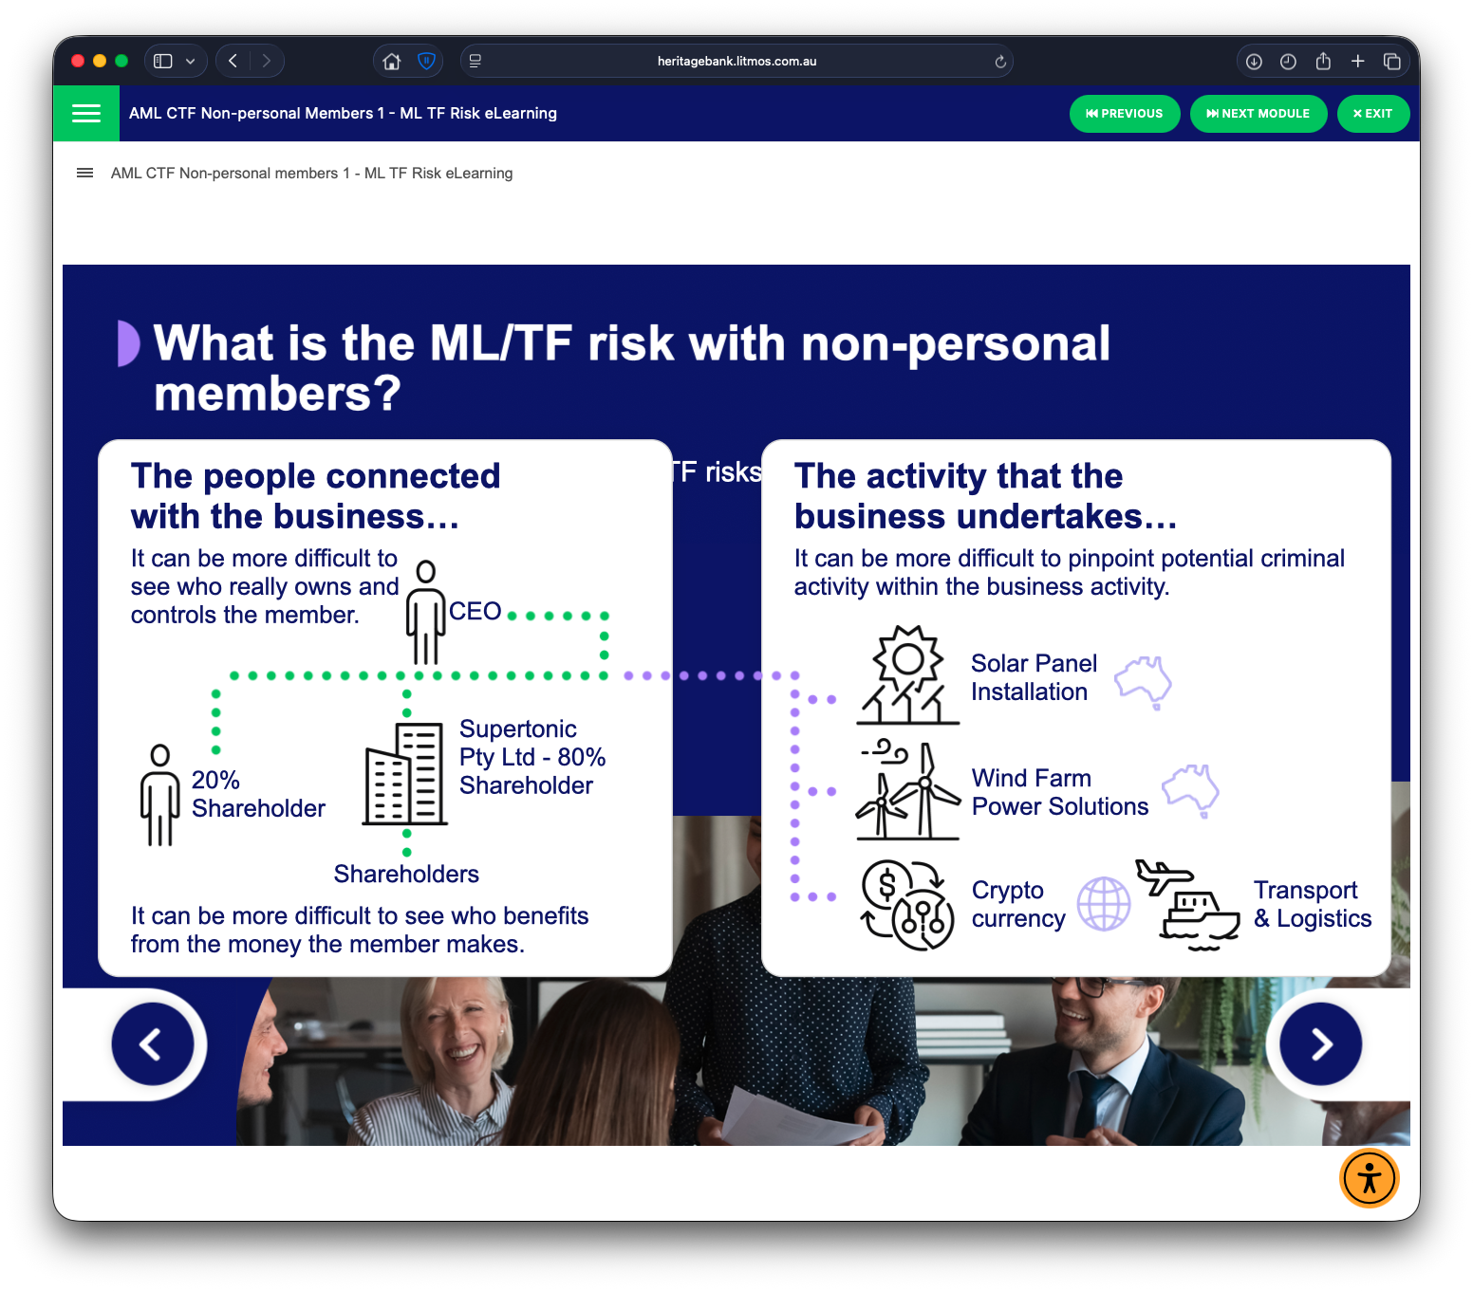Click 'see who really owns and controls' sentence
The image size is (1473, 1291).
[x=265, y=586]
